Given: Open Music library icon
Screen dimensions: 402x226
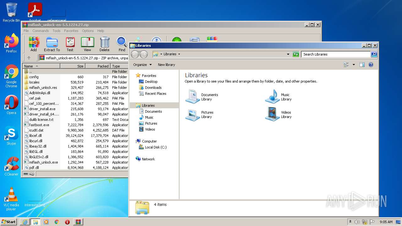Looking at the screenshot, I should [272, 97].
